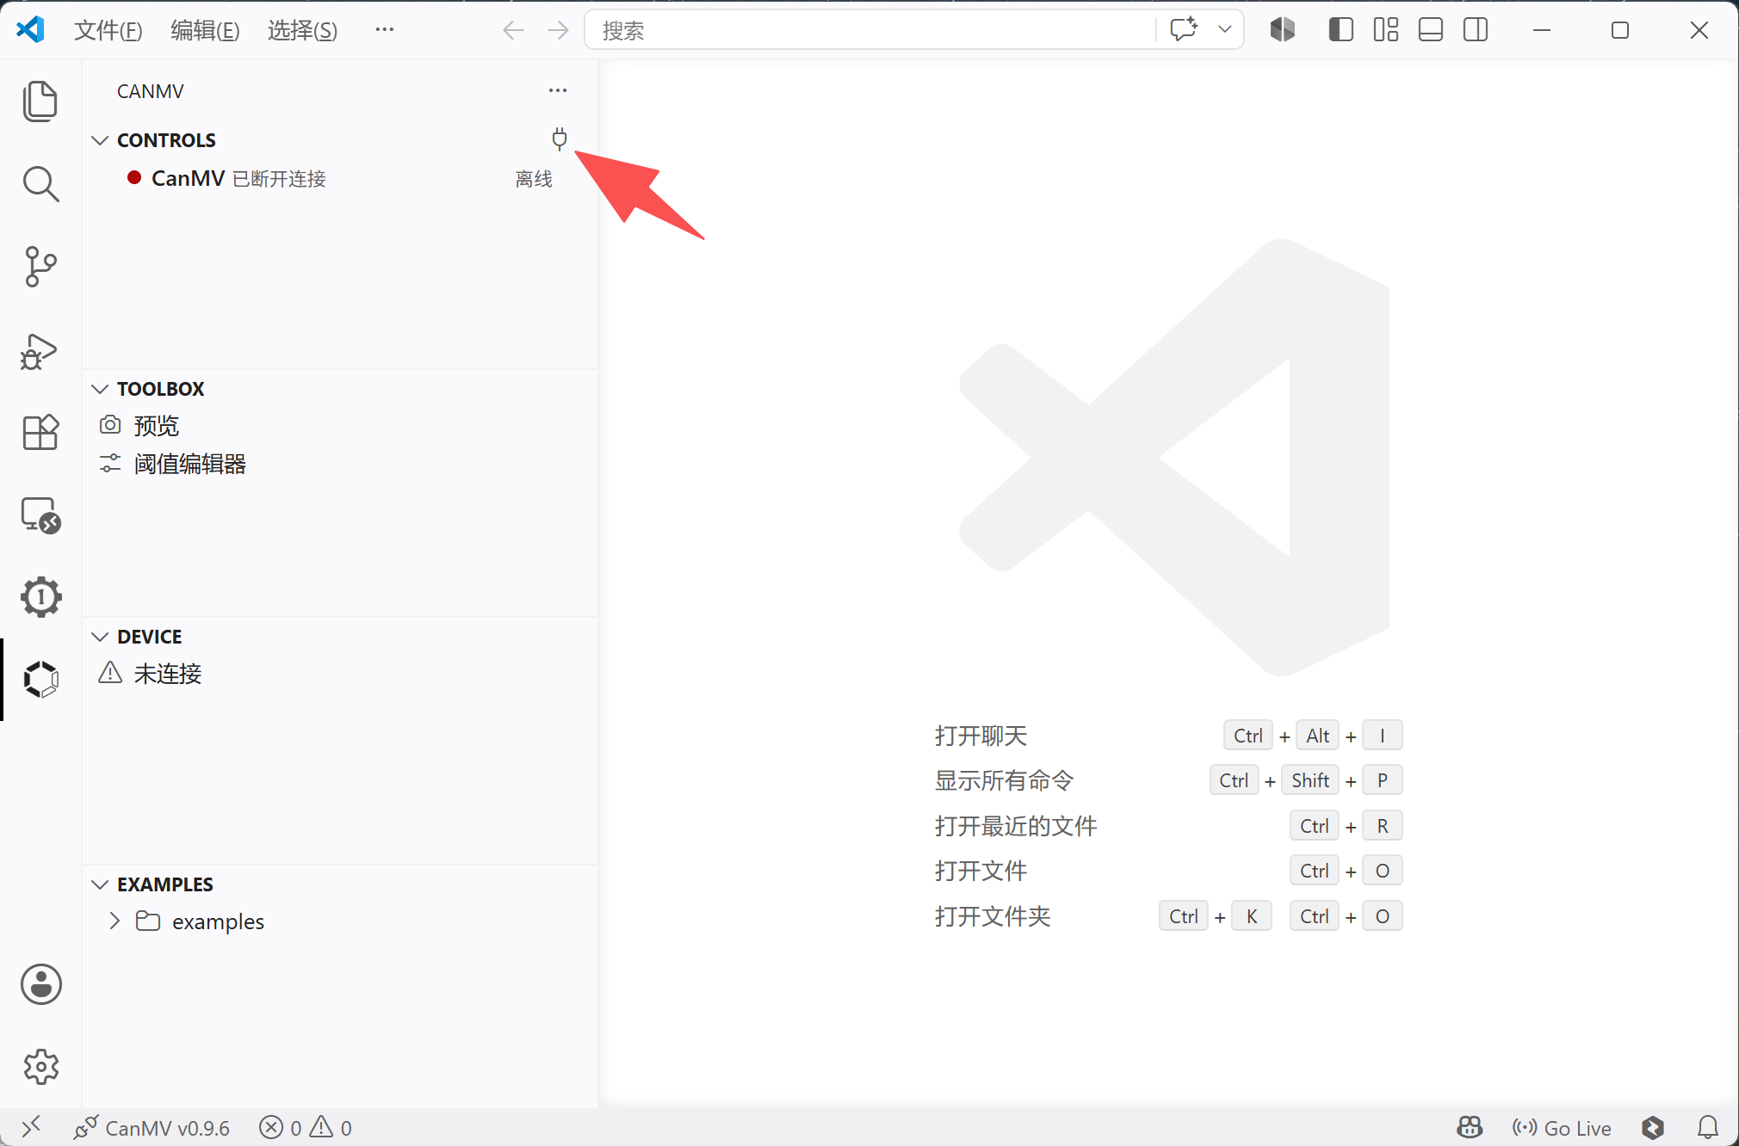Click the camera icon beside 预览
1739x1146 pixels.
(110, 425)
